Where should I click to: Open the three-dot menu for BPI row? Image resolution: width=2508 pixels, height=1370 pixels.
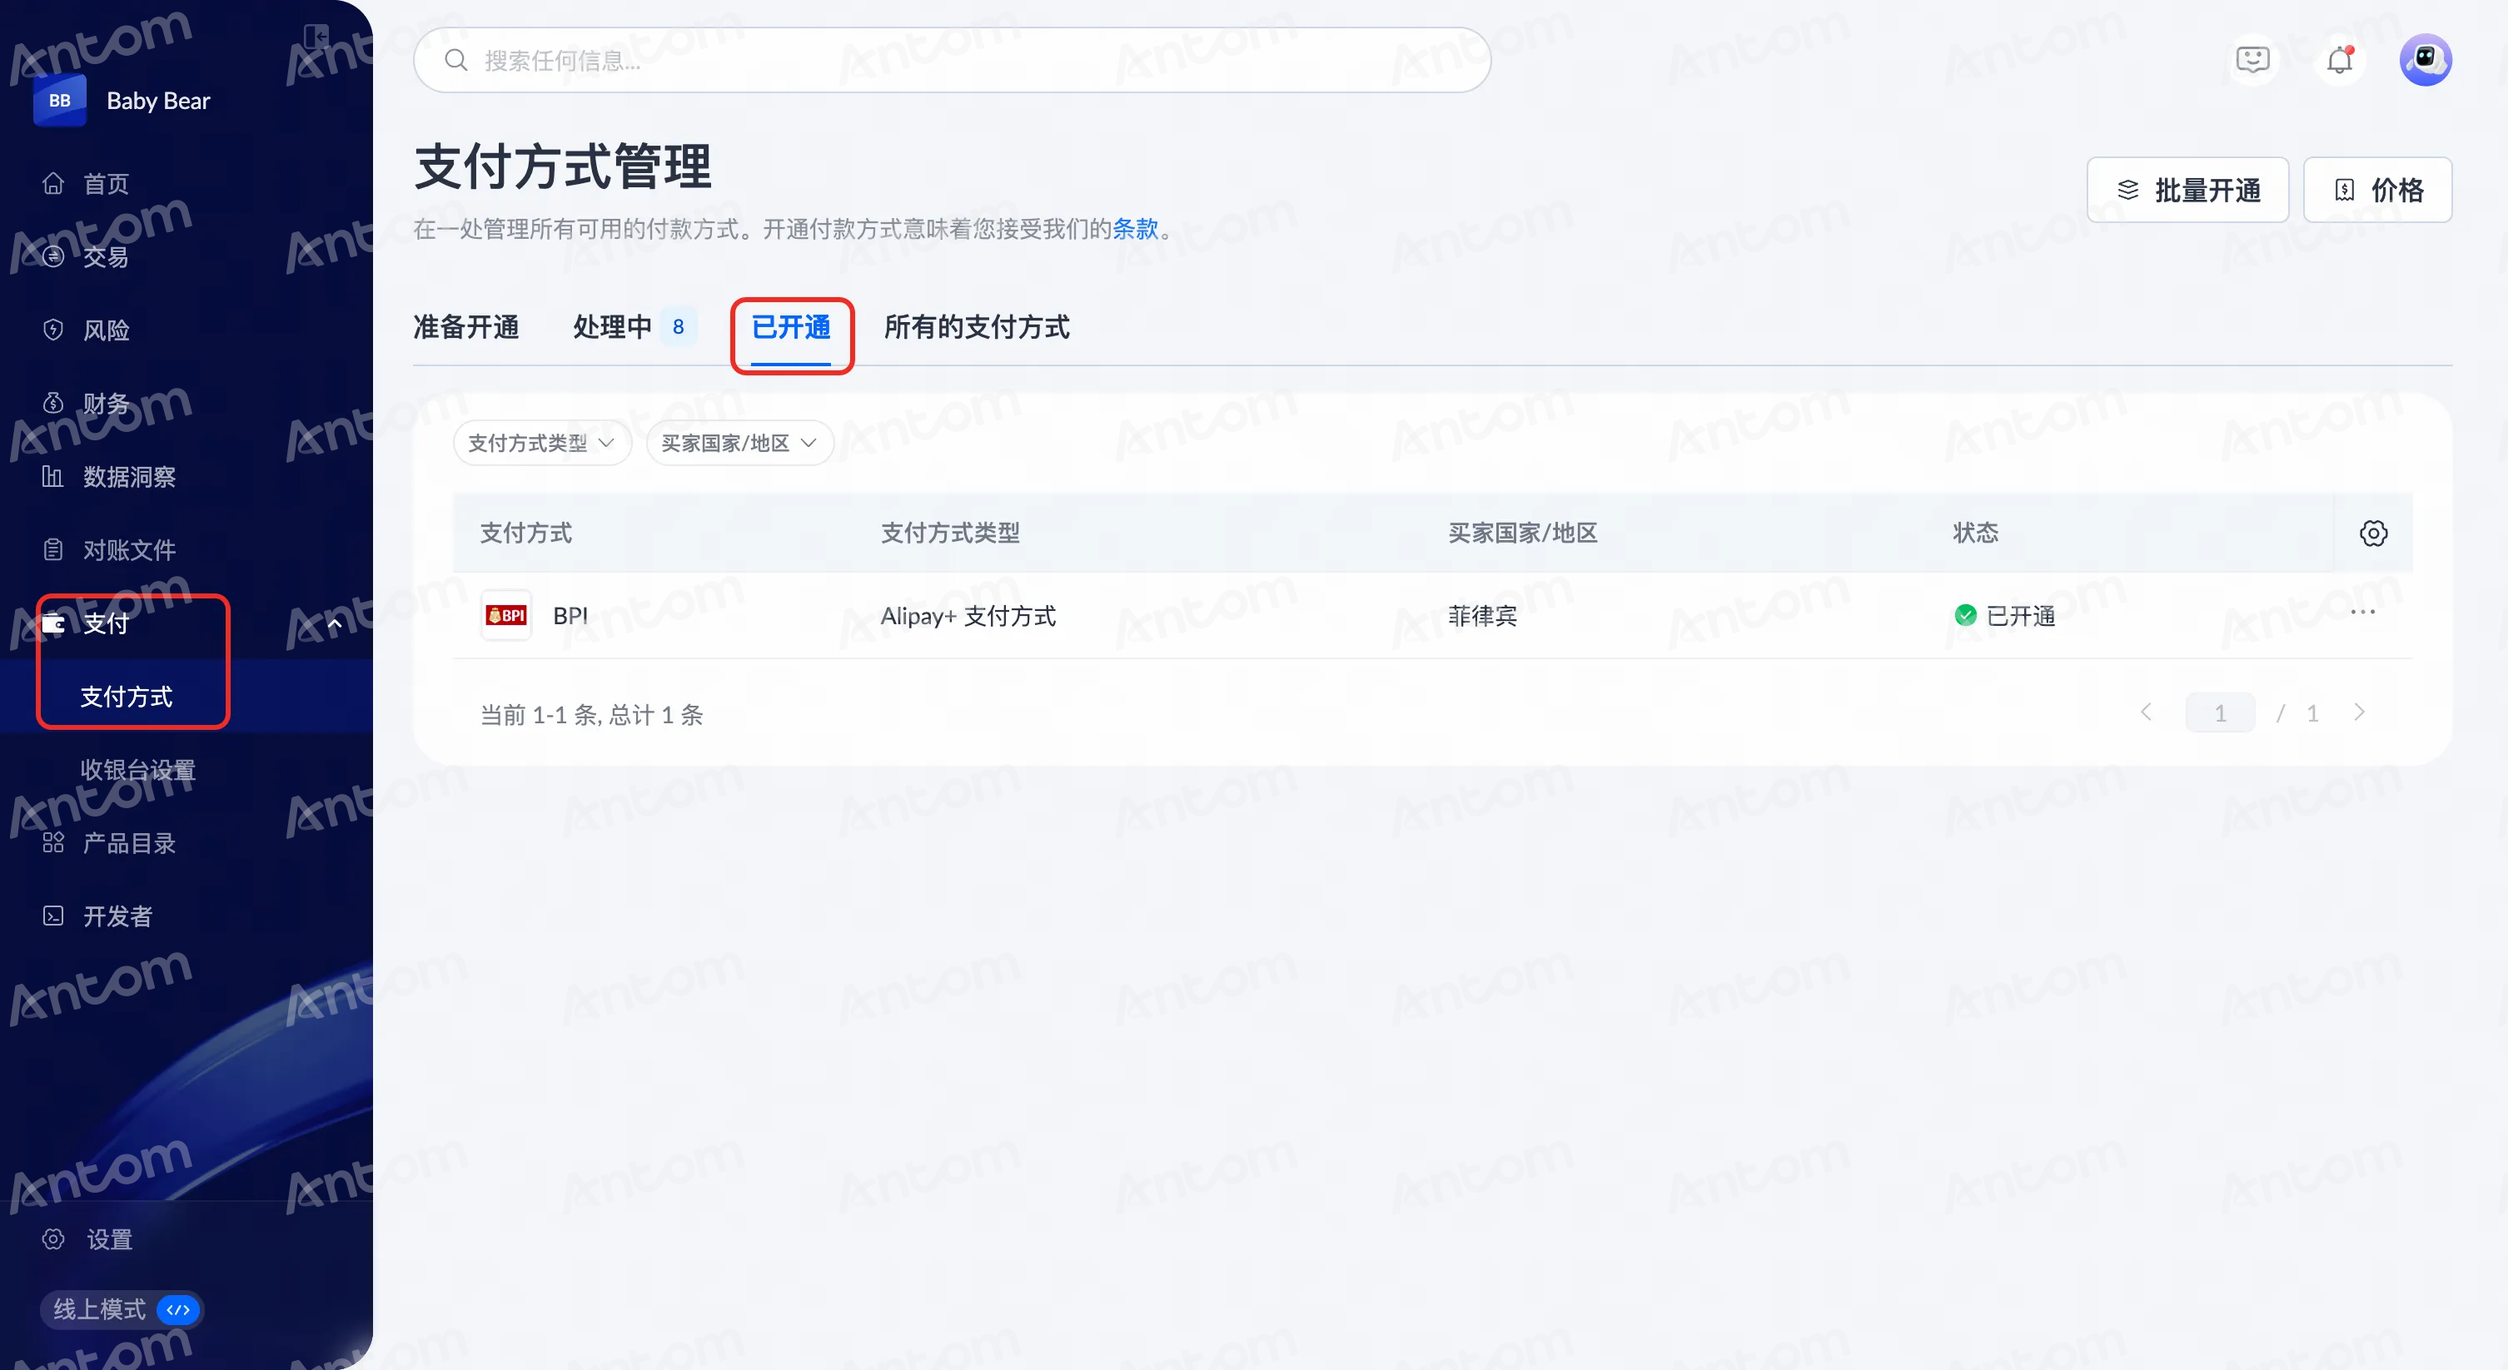point(2363,612)
